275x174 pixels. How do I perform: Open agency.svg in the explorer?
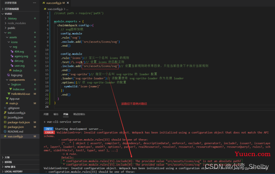point(21,56)
